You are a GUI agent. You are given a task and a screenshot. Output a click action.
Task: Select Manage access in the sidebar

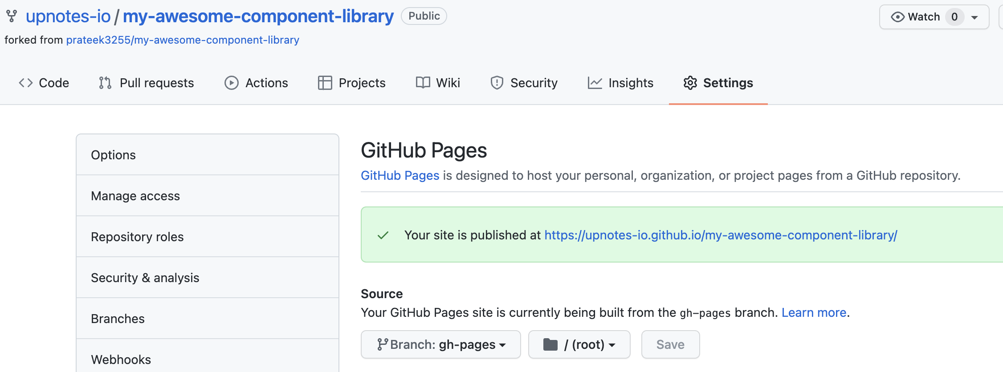pyautogui.click(x=208, y=196)
